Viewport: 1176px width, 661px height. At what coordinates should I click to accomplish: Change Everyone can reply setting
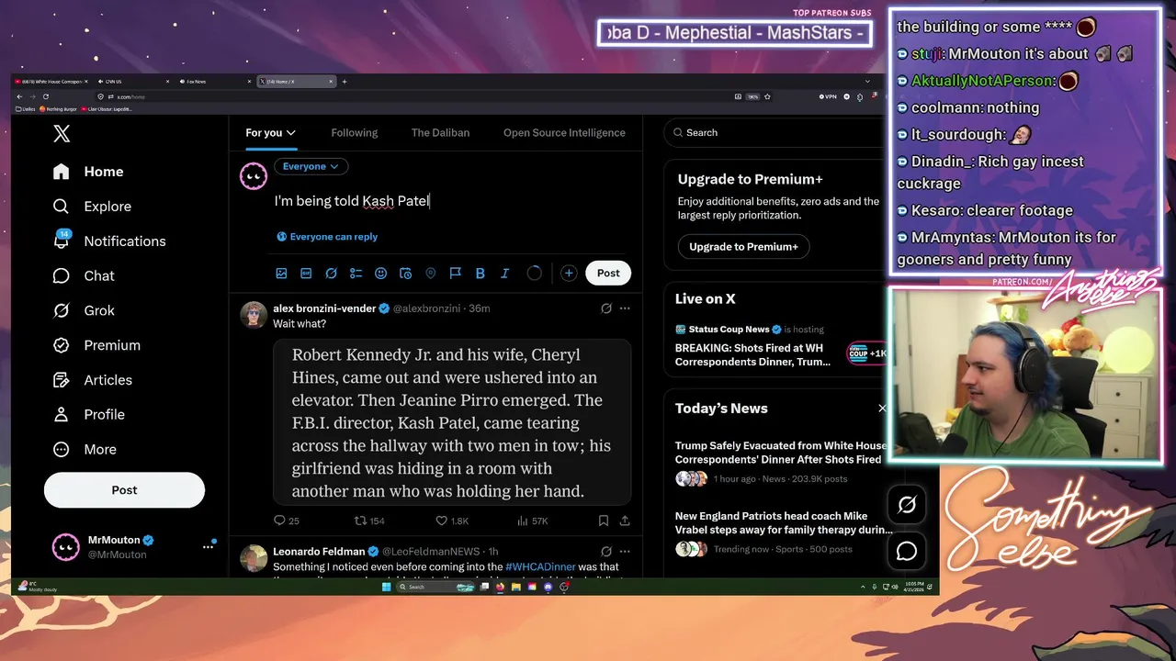327,237
